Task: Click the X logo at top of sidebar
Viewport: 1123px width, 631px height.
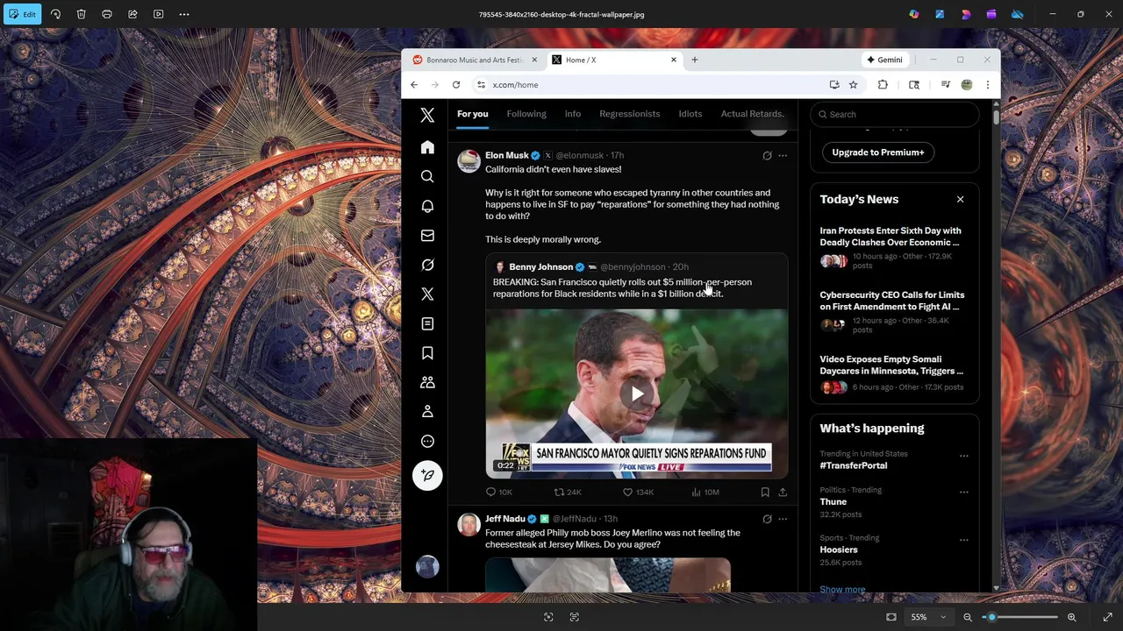Action: click(x=427, y=115)
